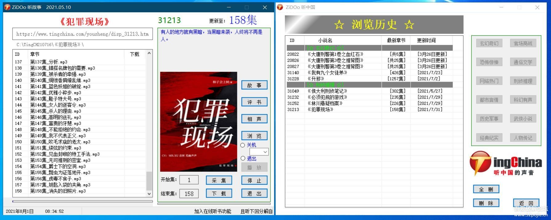Click the TingChina logo image
551x220 pixels.
click(505, 163)
